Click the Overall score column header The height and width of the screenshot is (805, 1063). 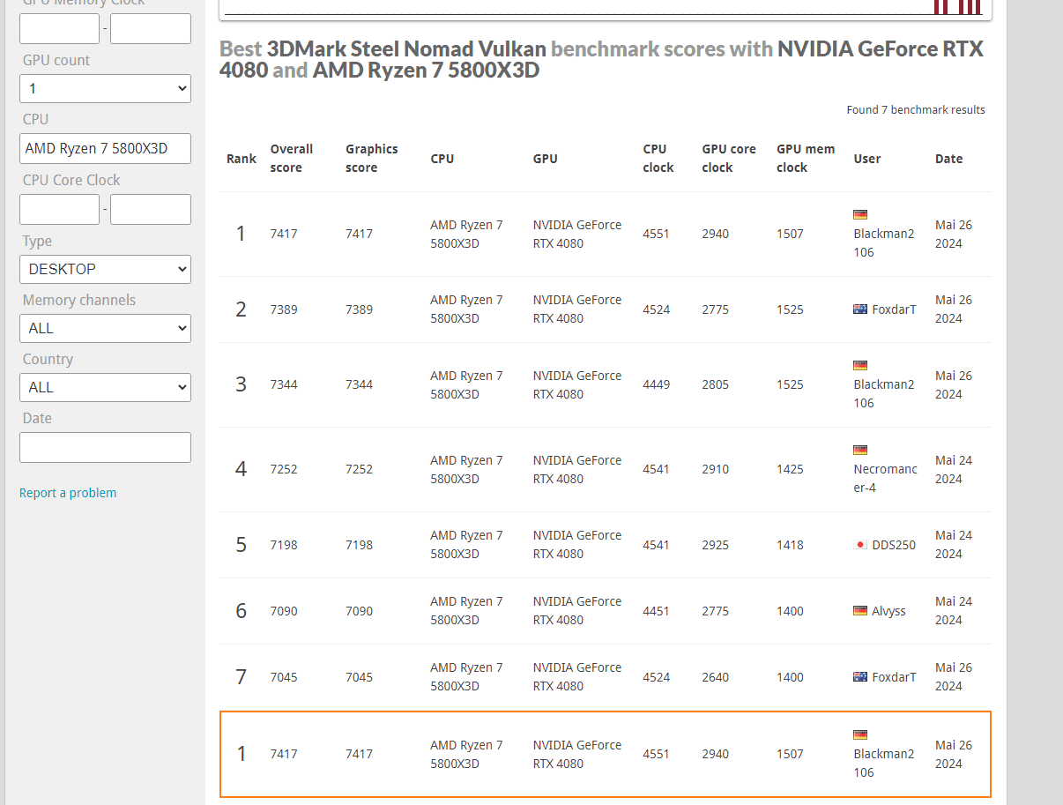point(292,159)
